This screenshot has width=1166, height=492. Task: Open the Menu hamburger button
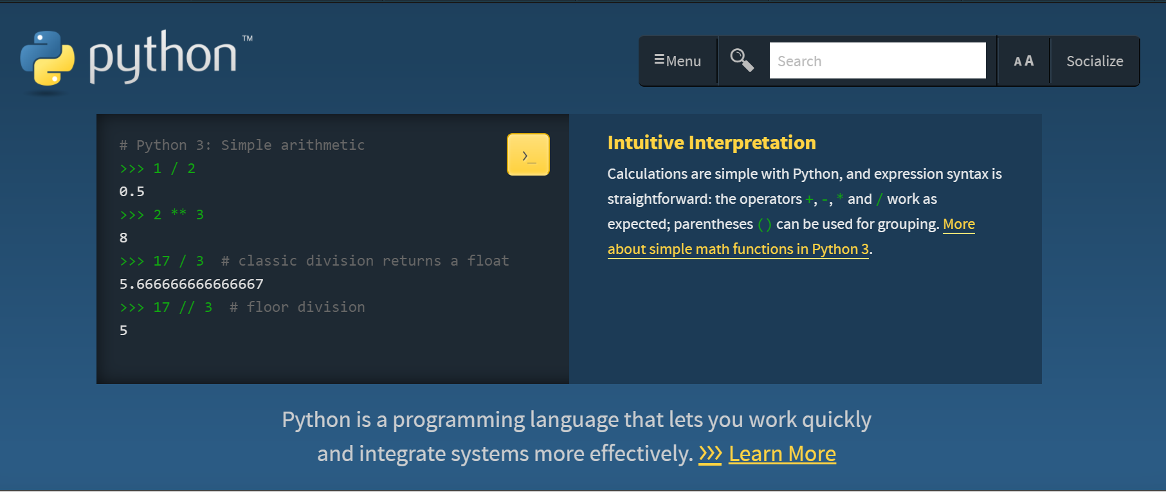[678, 61]
